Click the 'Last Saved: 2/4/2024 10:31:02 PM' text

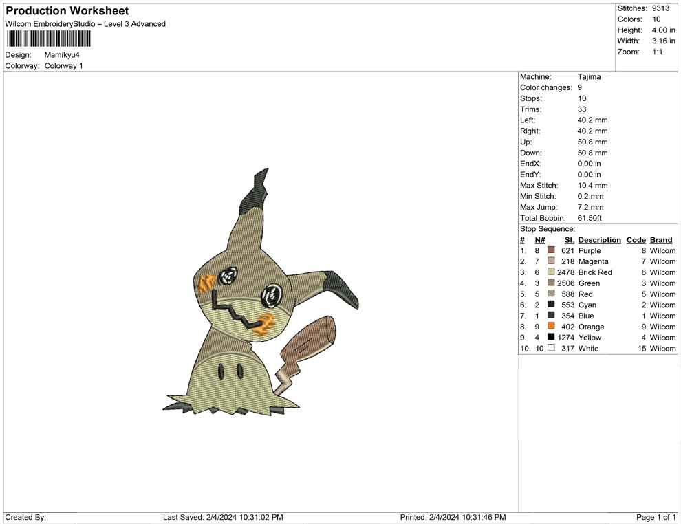tap(223, 517)
